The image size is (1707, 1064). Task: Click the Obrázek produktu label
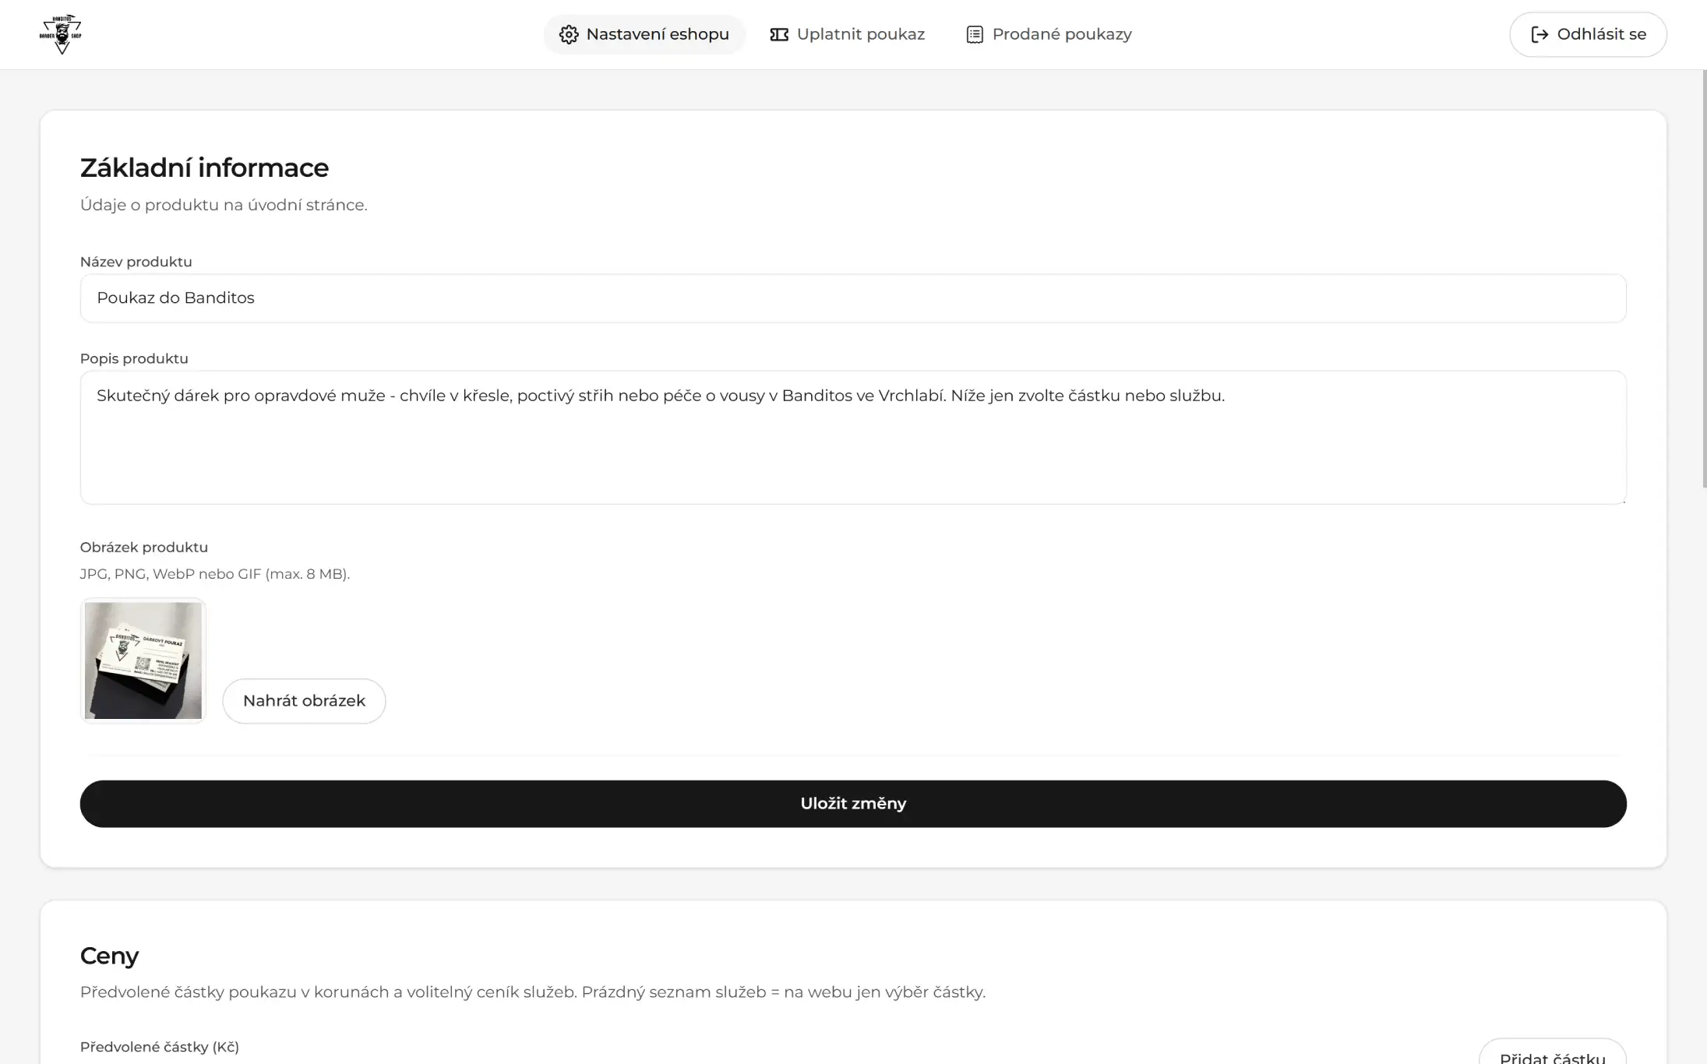click(143, 548)
